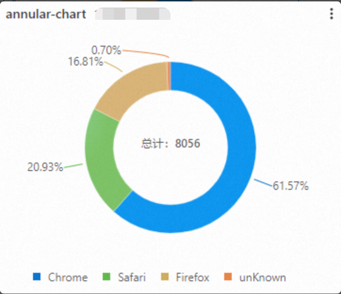Image resolution: width=341 pixels, height=294 pixels.
Task: Click the orange unKnown legend color square
Action: [x=228, y=277]
